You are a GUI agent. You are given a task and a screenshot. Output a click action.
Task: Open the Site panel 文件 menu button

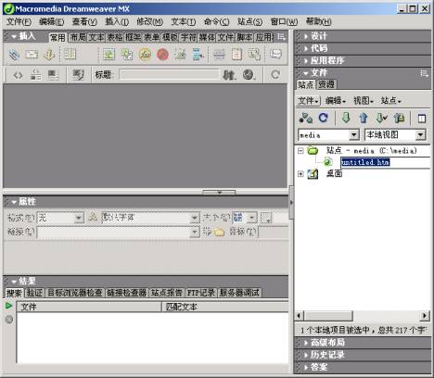308,101
